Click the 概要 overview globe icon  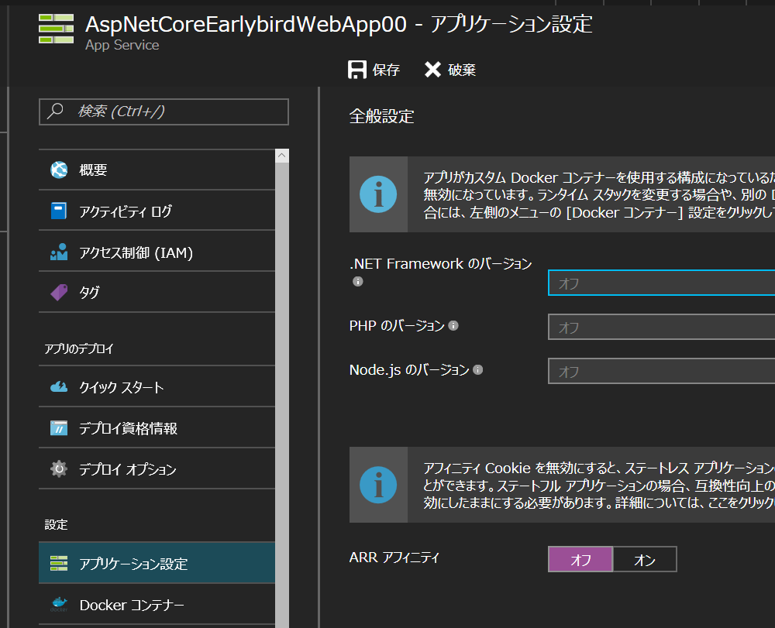point(59,170)
